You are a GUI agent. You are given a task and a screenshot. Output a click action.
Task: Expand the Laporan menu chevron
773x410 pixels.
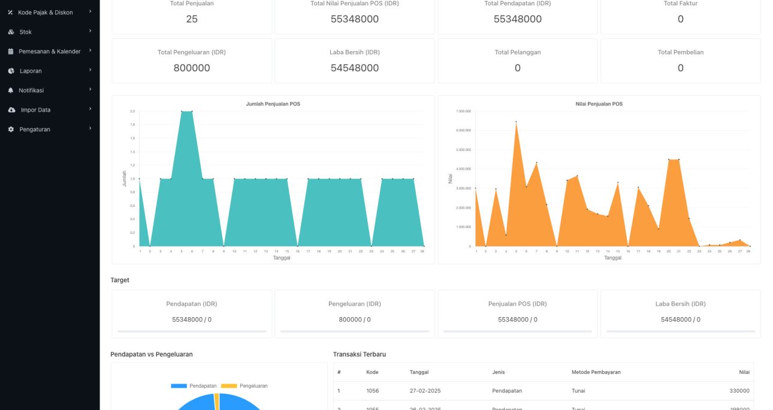pyautogui.click(x=90, y=70)
